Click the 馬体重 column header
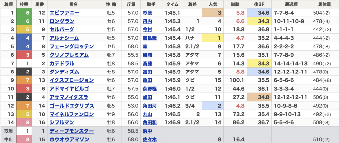Image resolution: width=339 pixels, height=143 pixels. coord(324,4)
